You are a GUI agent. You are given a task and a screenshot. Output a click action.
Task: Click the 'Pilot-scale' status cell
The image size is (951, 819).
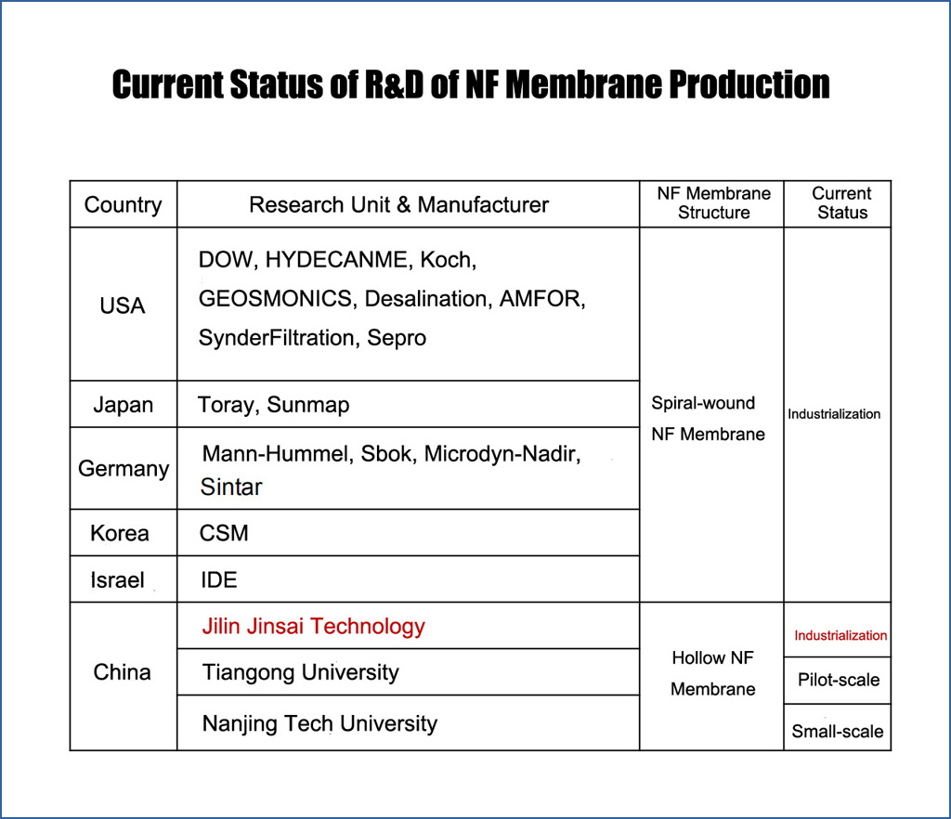coord(839,680)
